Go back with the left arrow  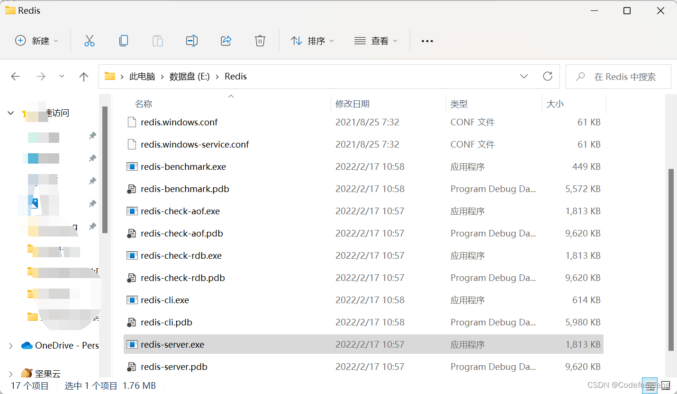(x=16, y=77)
